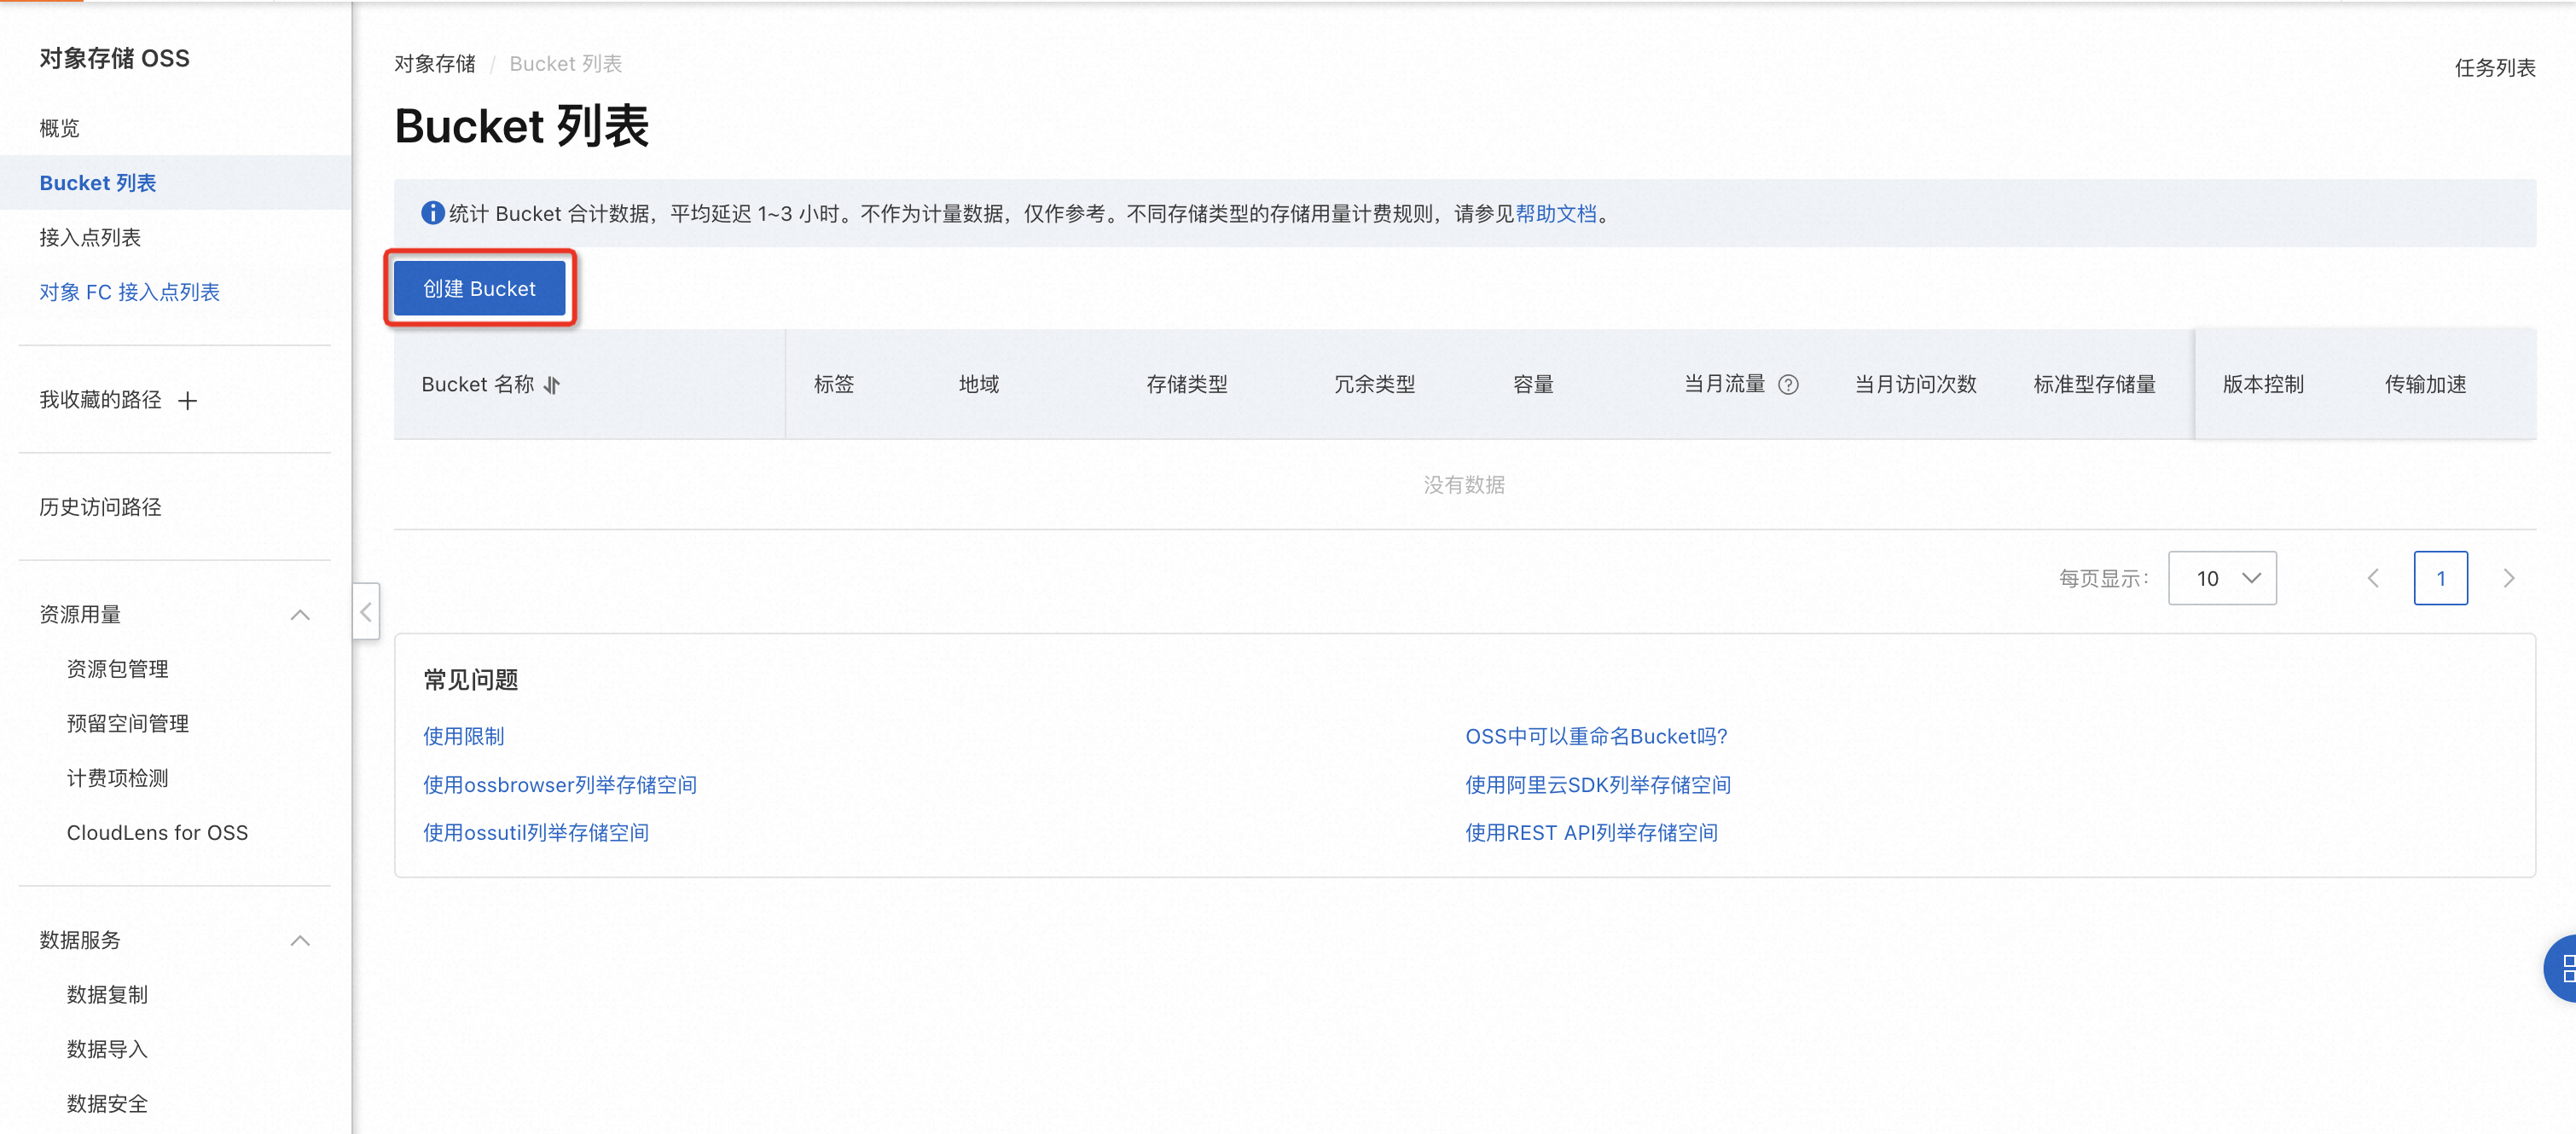
Task: Click the plus icon beside 我收藏的路径
Action: (x=187, y=401)
